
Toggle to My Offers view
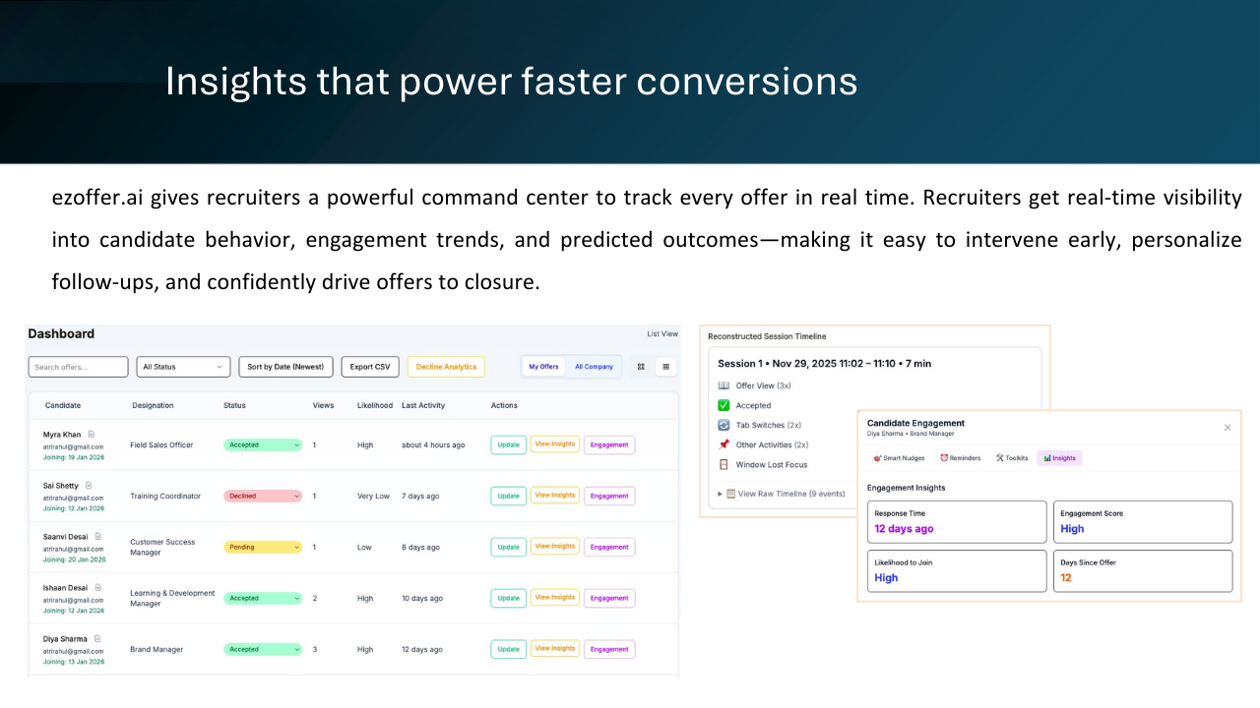coord(542,366)
